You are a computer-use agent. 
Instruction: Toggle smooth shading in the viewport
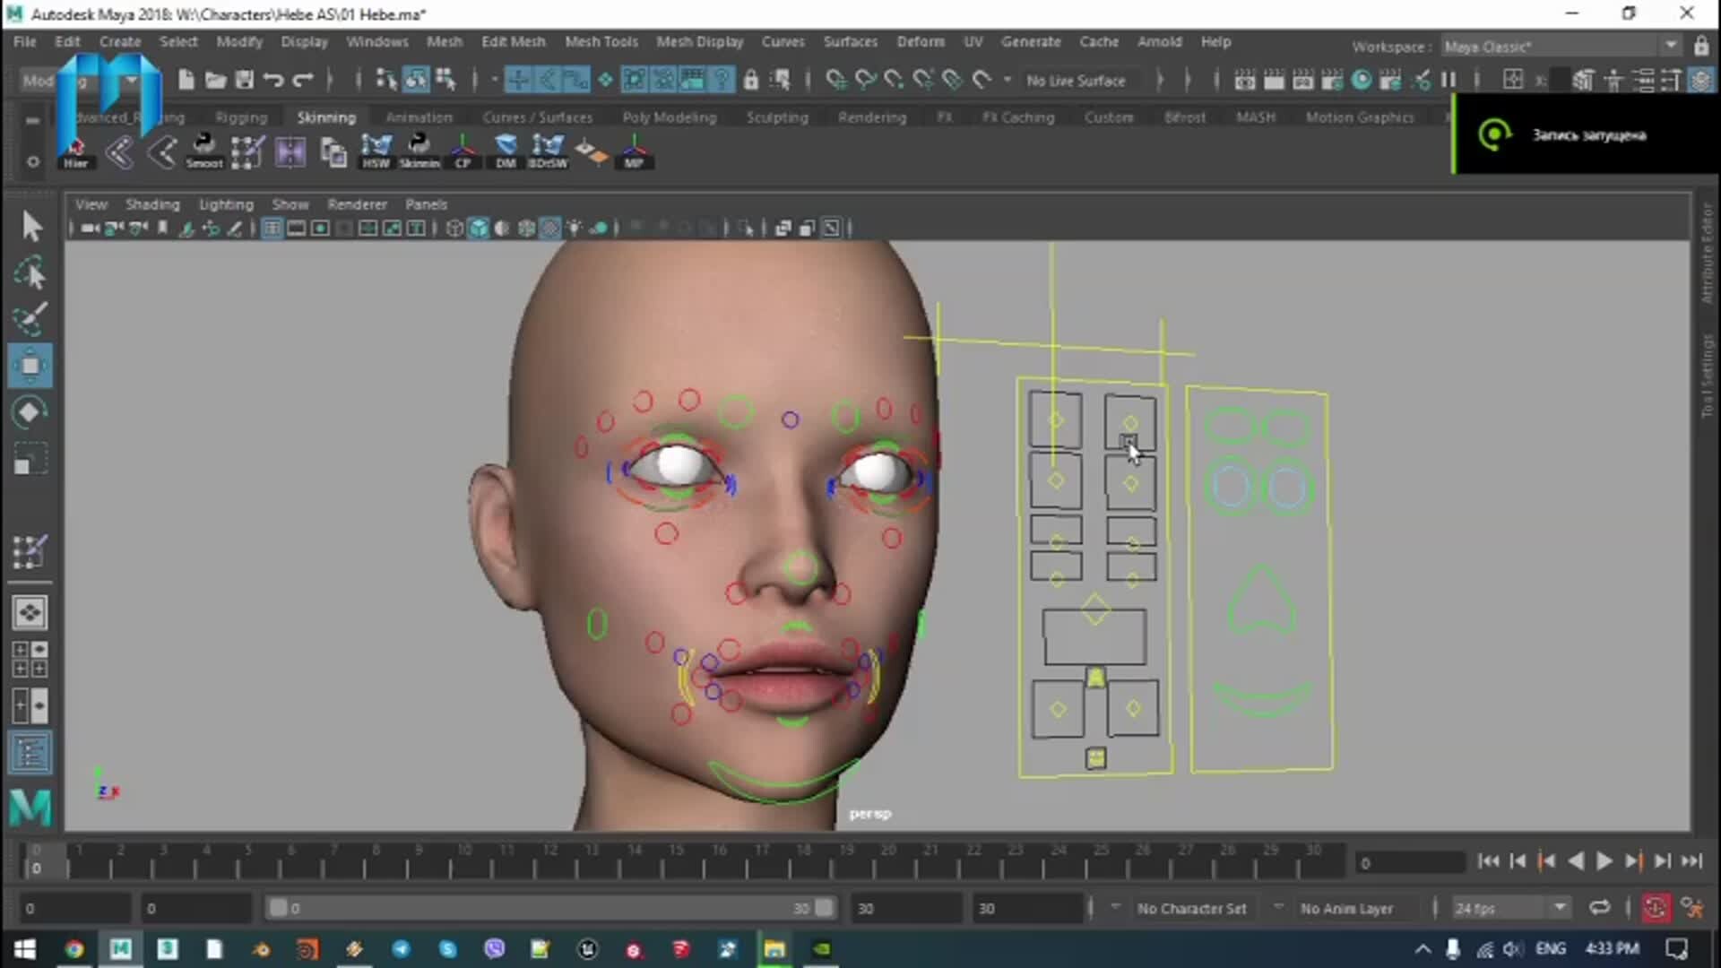tap(478, 228)
